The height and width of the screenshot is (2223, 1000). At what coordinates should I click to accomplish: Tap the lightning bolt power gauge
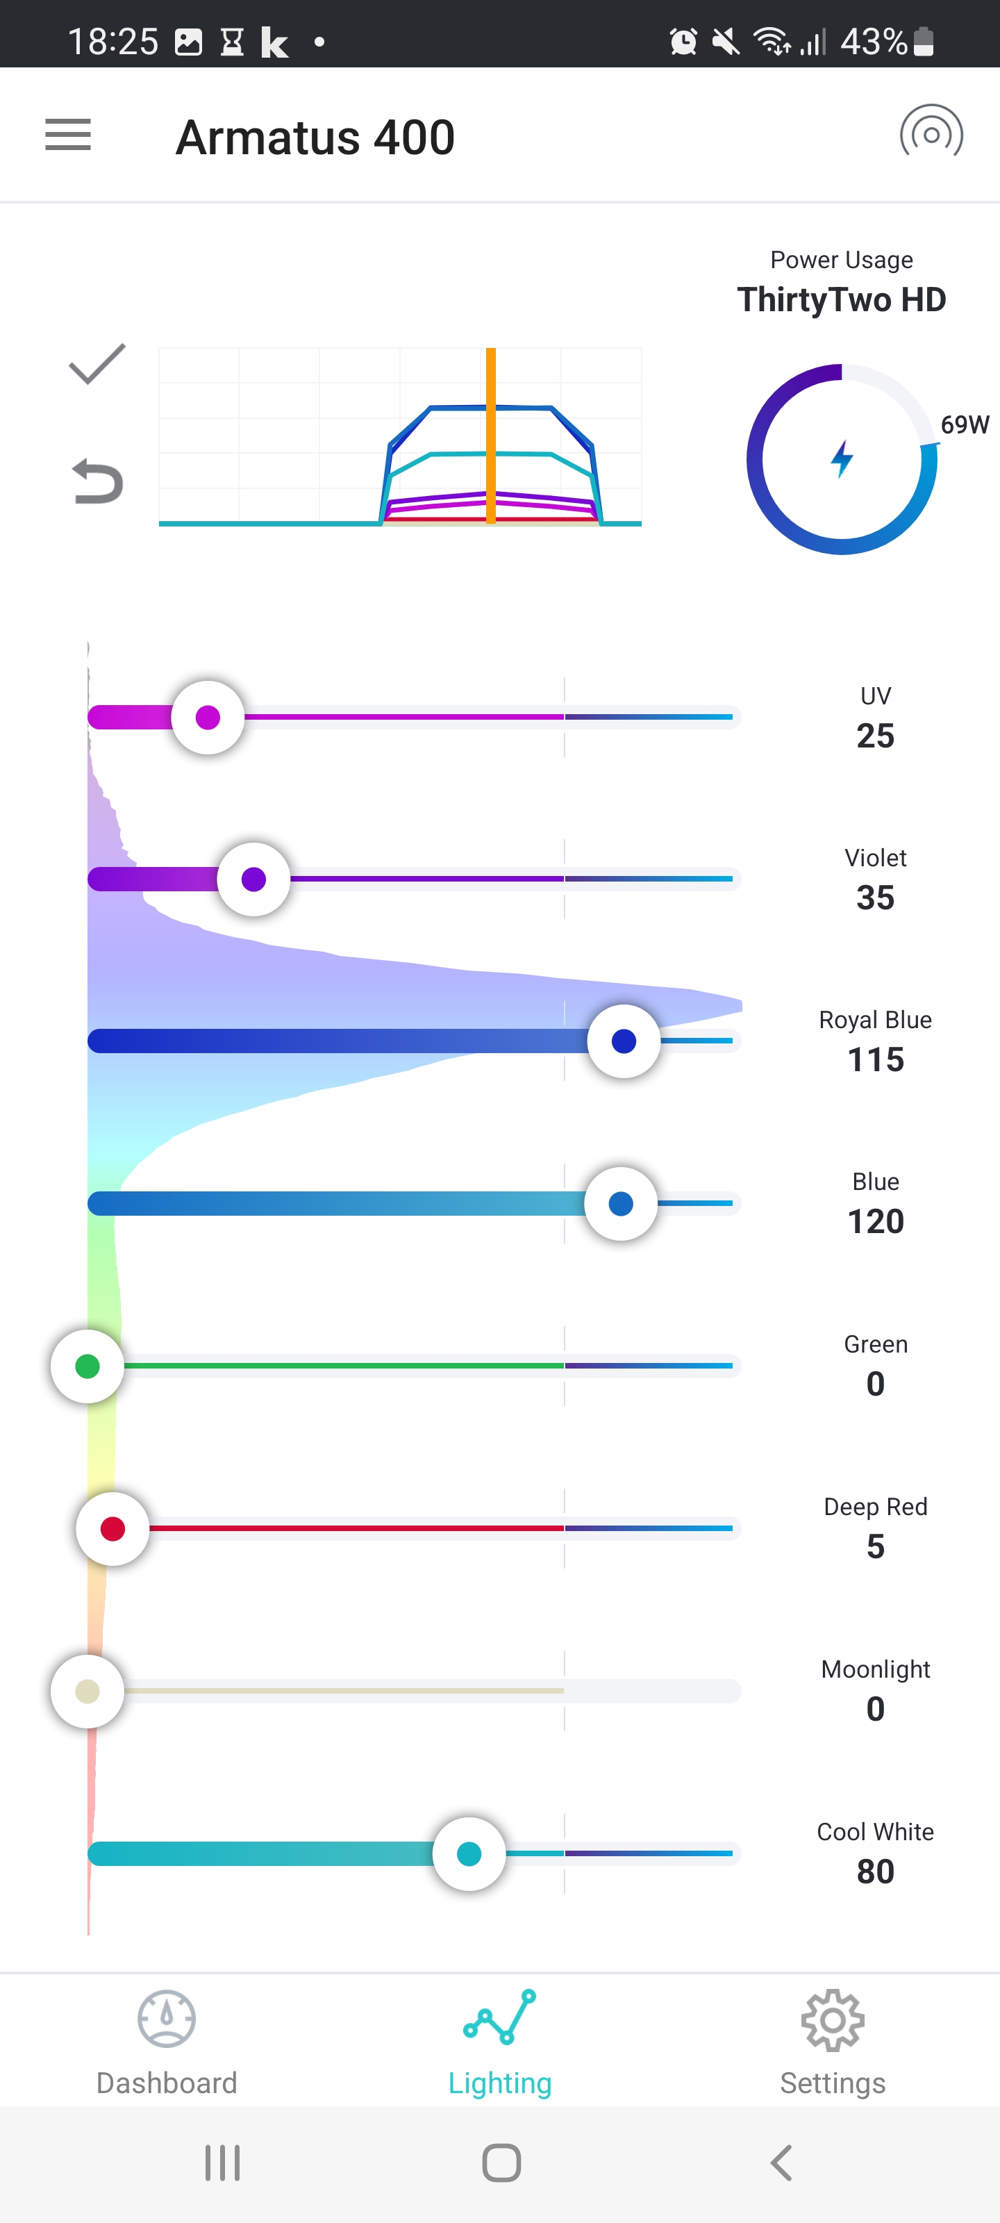(841, 459)
